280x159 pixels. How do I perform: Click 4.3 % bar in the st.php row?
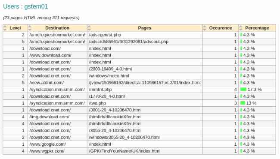(x=241, y=35)
